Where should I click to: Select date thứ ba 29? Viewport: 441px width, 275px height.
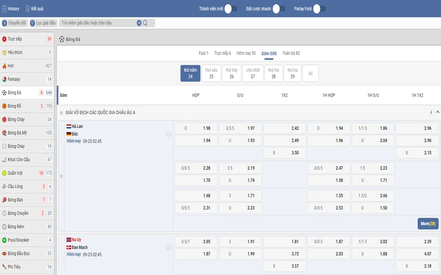point(293,73)
